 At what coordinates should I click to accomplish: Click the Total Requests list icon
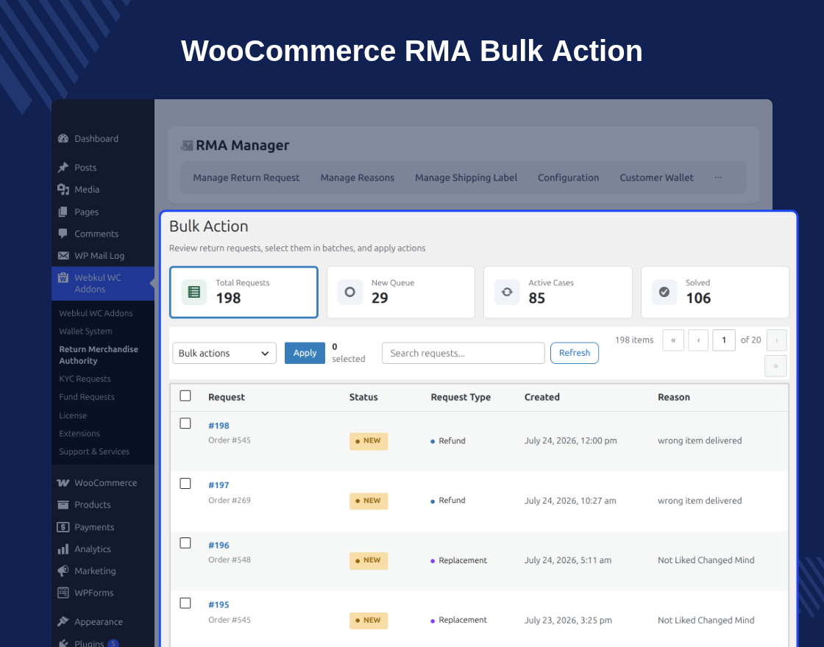click(x=194, y=292)
